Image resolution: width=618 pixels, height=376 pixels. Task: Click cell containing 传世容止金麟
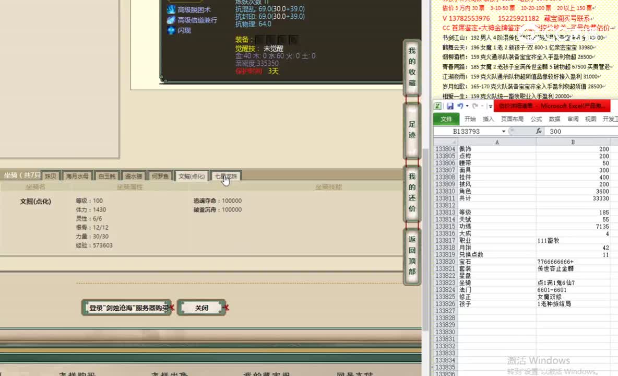(573, 268)
